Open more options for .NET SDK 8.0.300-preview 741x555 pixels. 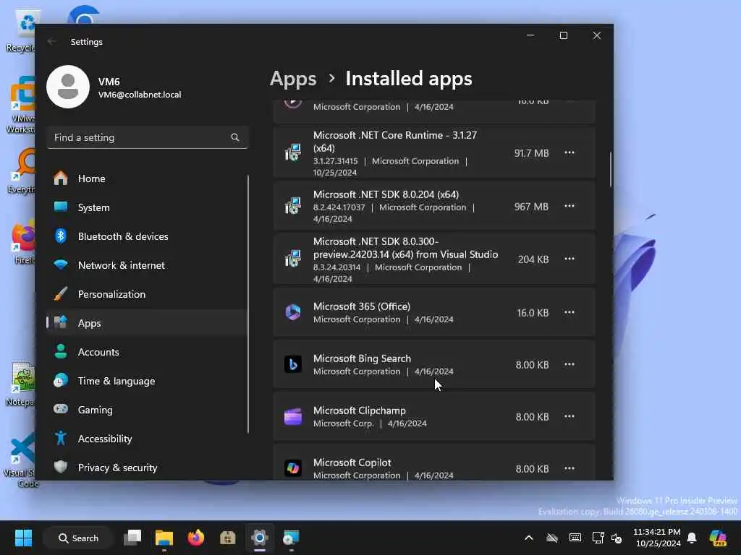[x=569, y=259]
